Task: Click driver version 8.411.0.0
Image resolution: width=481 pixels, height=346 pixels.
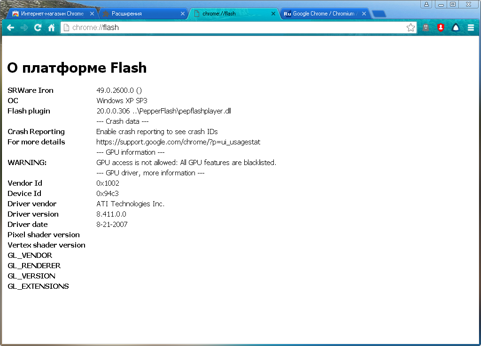Action: click(x=111, y=214)
